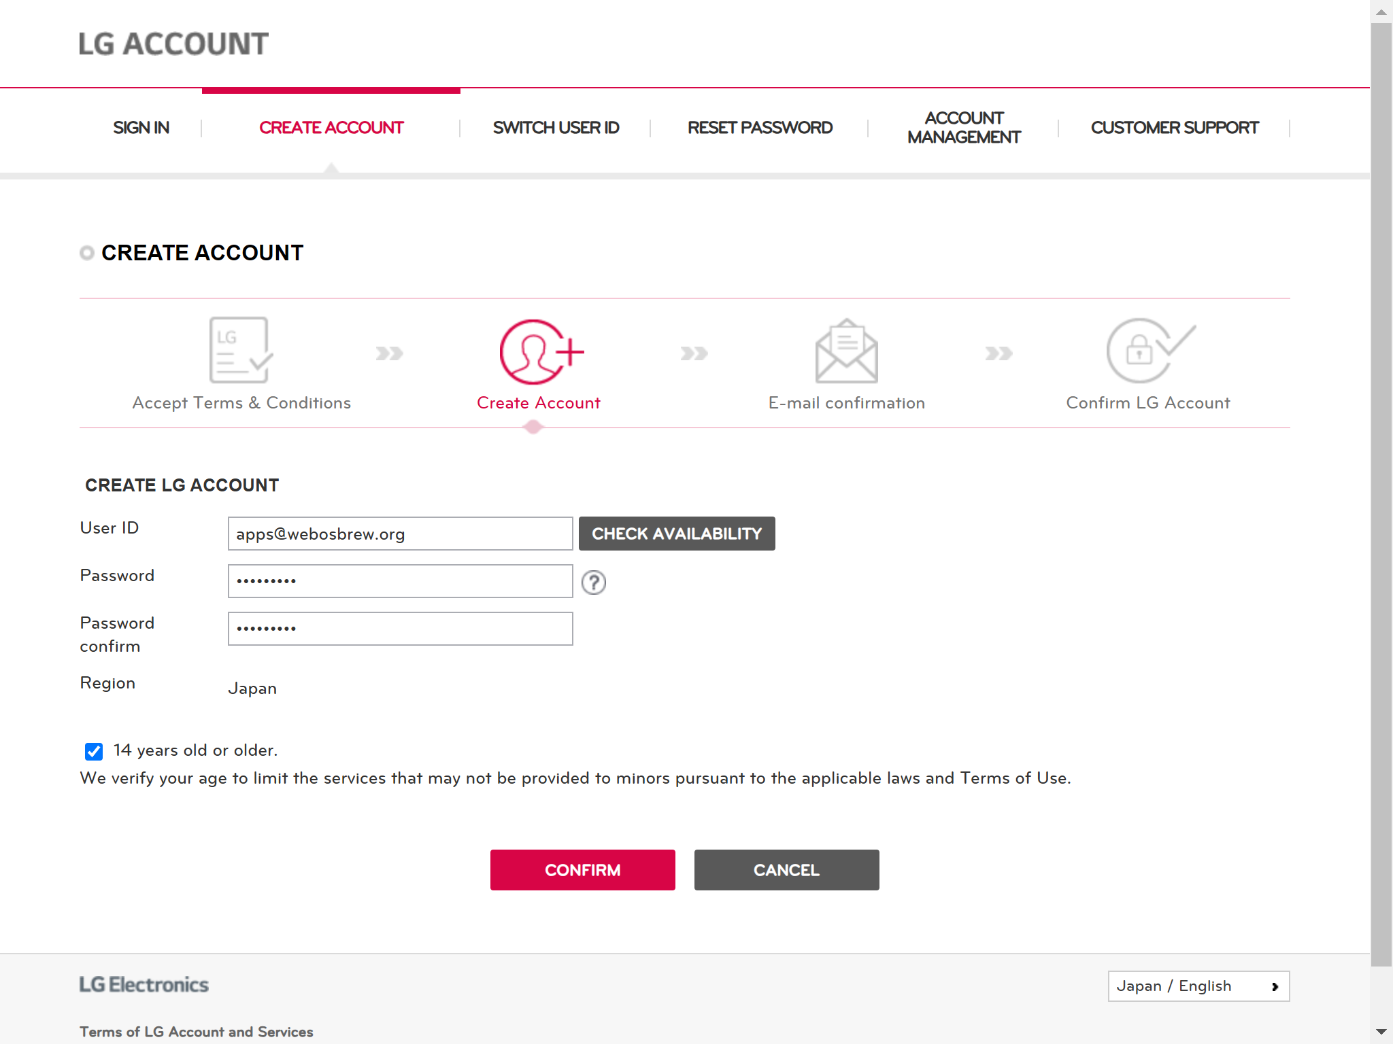1393x1044 pixels.
Task: Click the Accept Terms & Conditions step icon
Action: 241,350
